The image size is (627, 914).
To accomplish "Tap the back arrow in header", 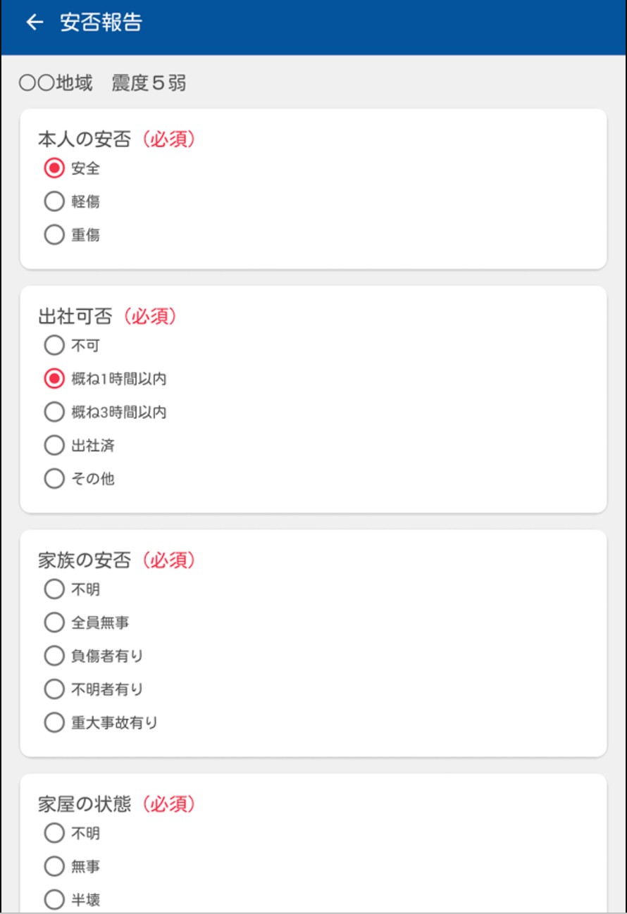I will point(34,23).
